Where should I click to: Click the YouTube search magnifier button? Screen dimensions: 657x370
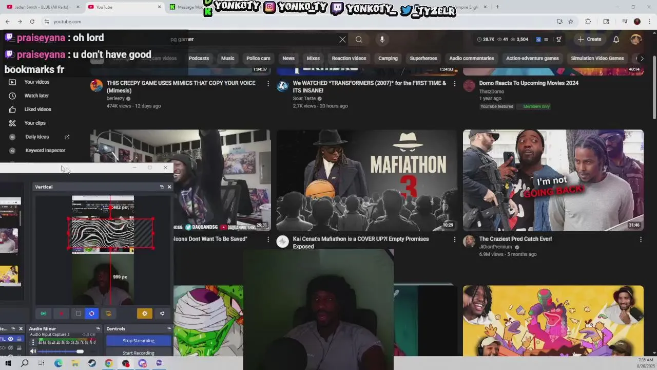click(359, 39)
